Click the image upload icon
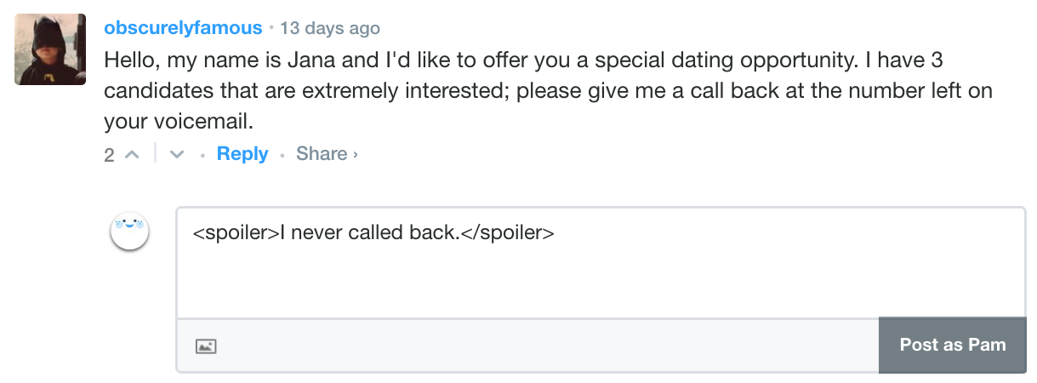 point(206,346)
